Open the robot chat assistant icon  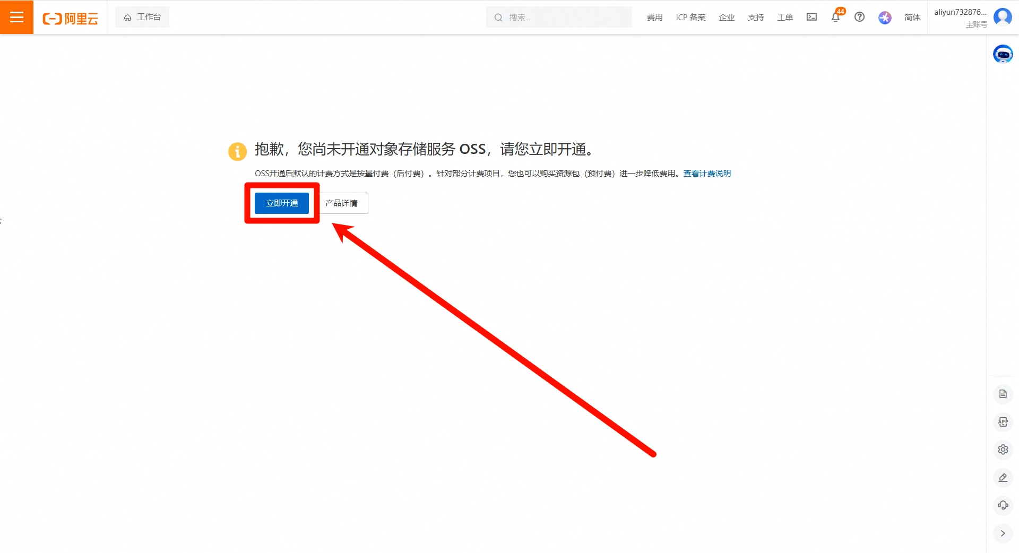point(1003,54)
